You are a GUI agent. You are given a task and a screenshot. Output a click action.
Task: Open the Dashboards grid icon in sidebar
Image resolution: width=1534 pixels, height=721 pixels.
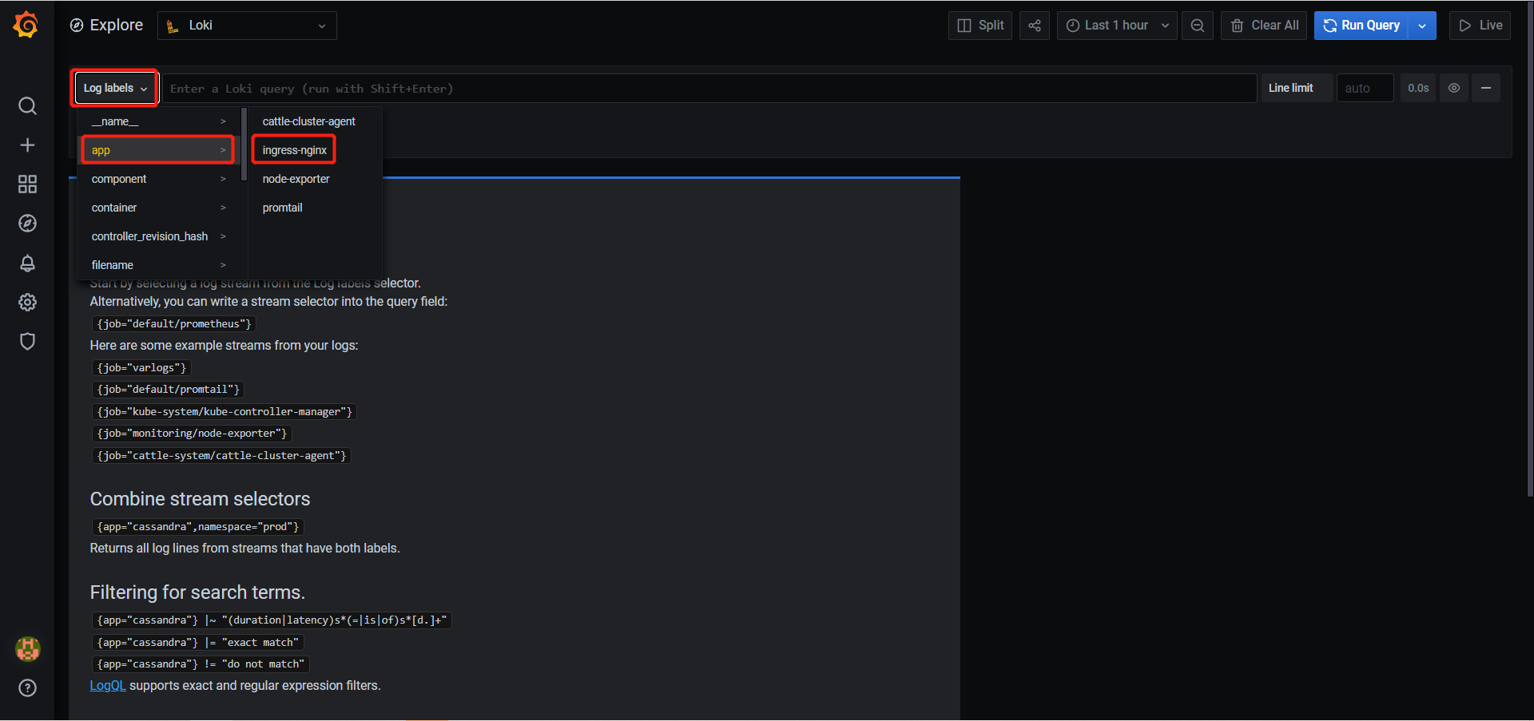[27, 184]
